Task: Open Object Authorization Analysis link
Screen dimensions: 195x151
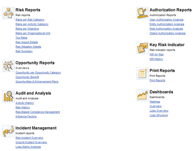Action: coord(167,33)
